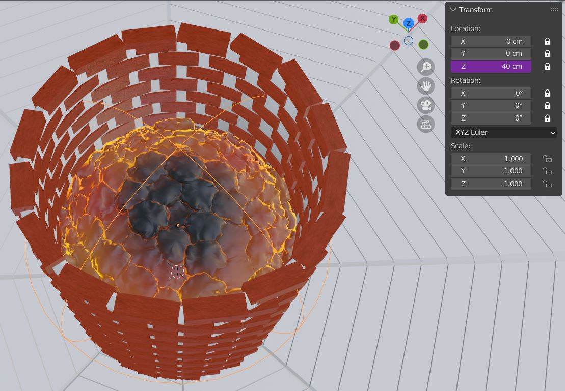Click the Scale Y field showing 1.000
The image size is (565, 391).
491,171
